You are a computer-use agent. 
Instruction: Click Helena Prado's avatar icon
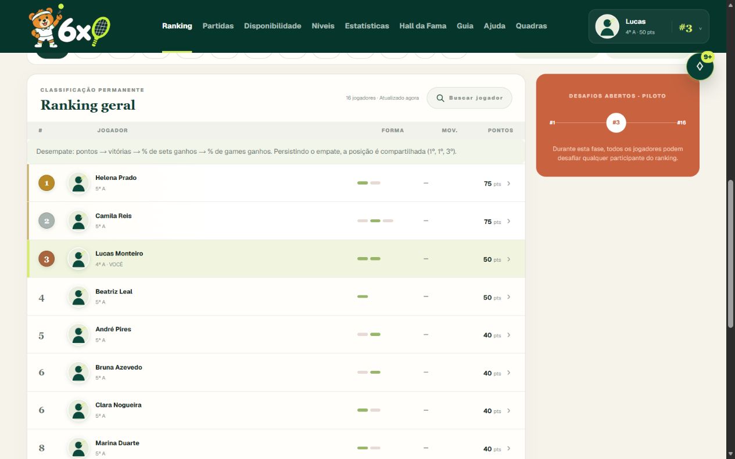[x=78, y=183]
